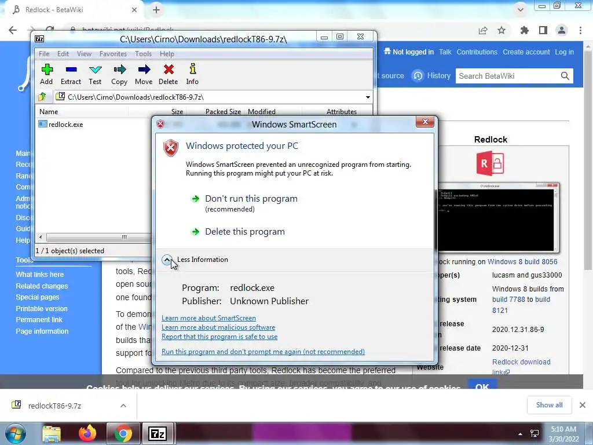Open the Edit menu in 7-Zip
Image resolution: width=593 pixels, height=445 pixels.
(x=63, y=54)
